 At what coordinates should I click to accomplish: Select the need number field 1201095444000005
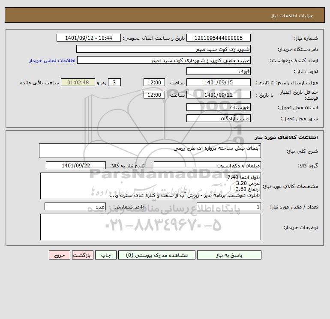(219, 38)
